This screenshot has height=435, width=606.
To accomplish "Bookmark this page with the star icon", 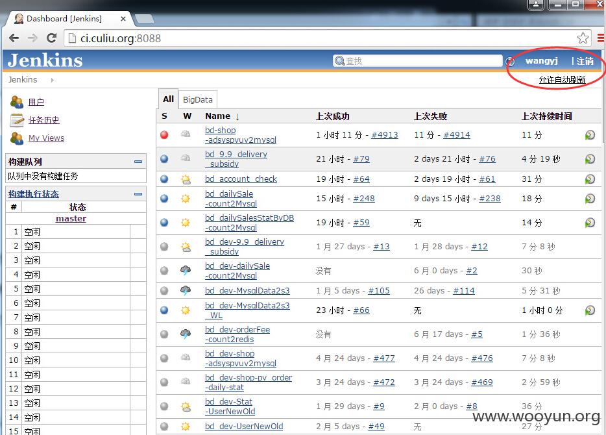I will click(583, 38).
